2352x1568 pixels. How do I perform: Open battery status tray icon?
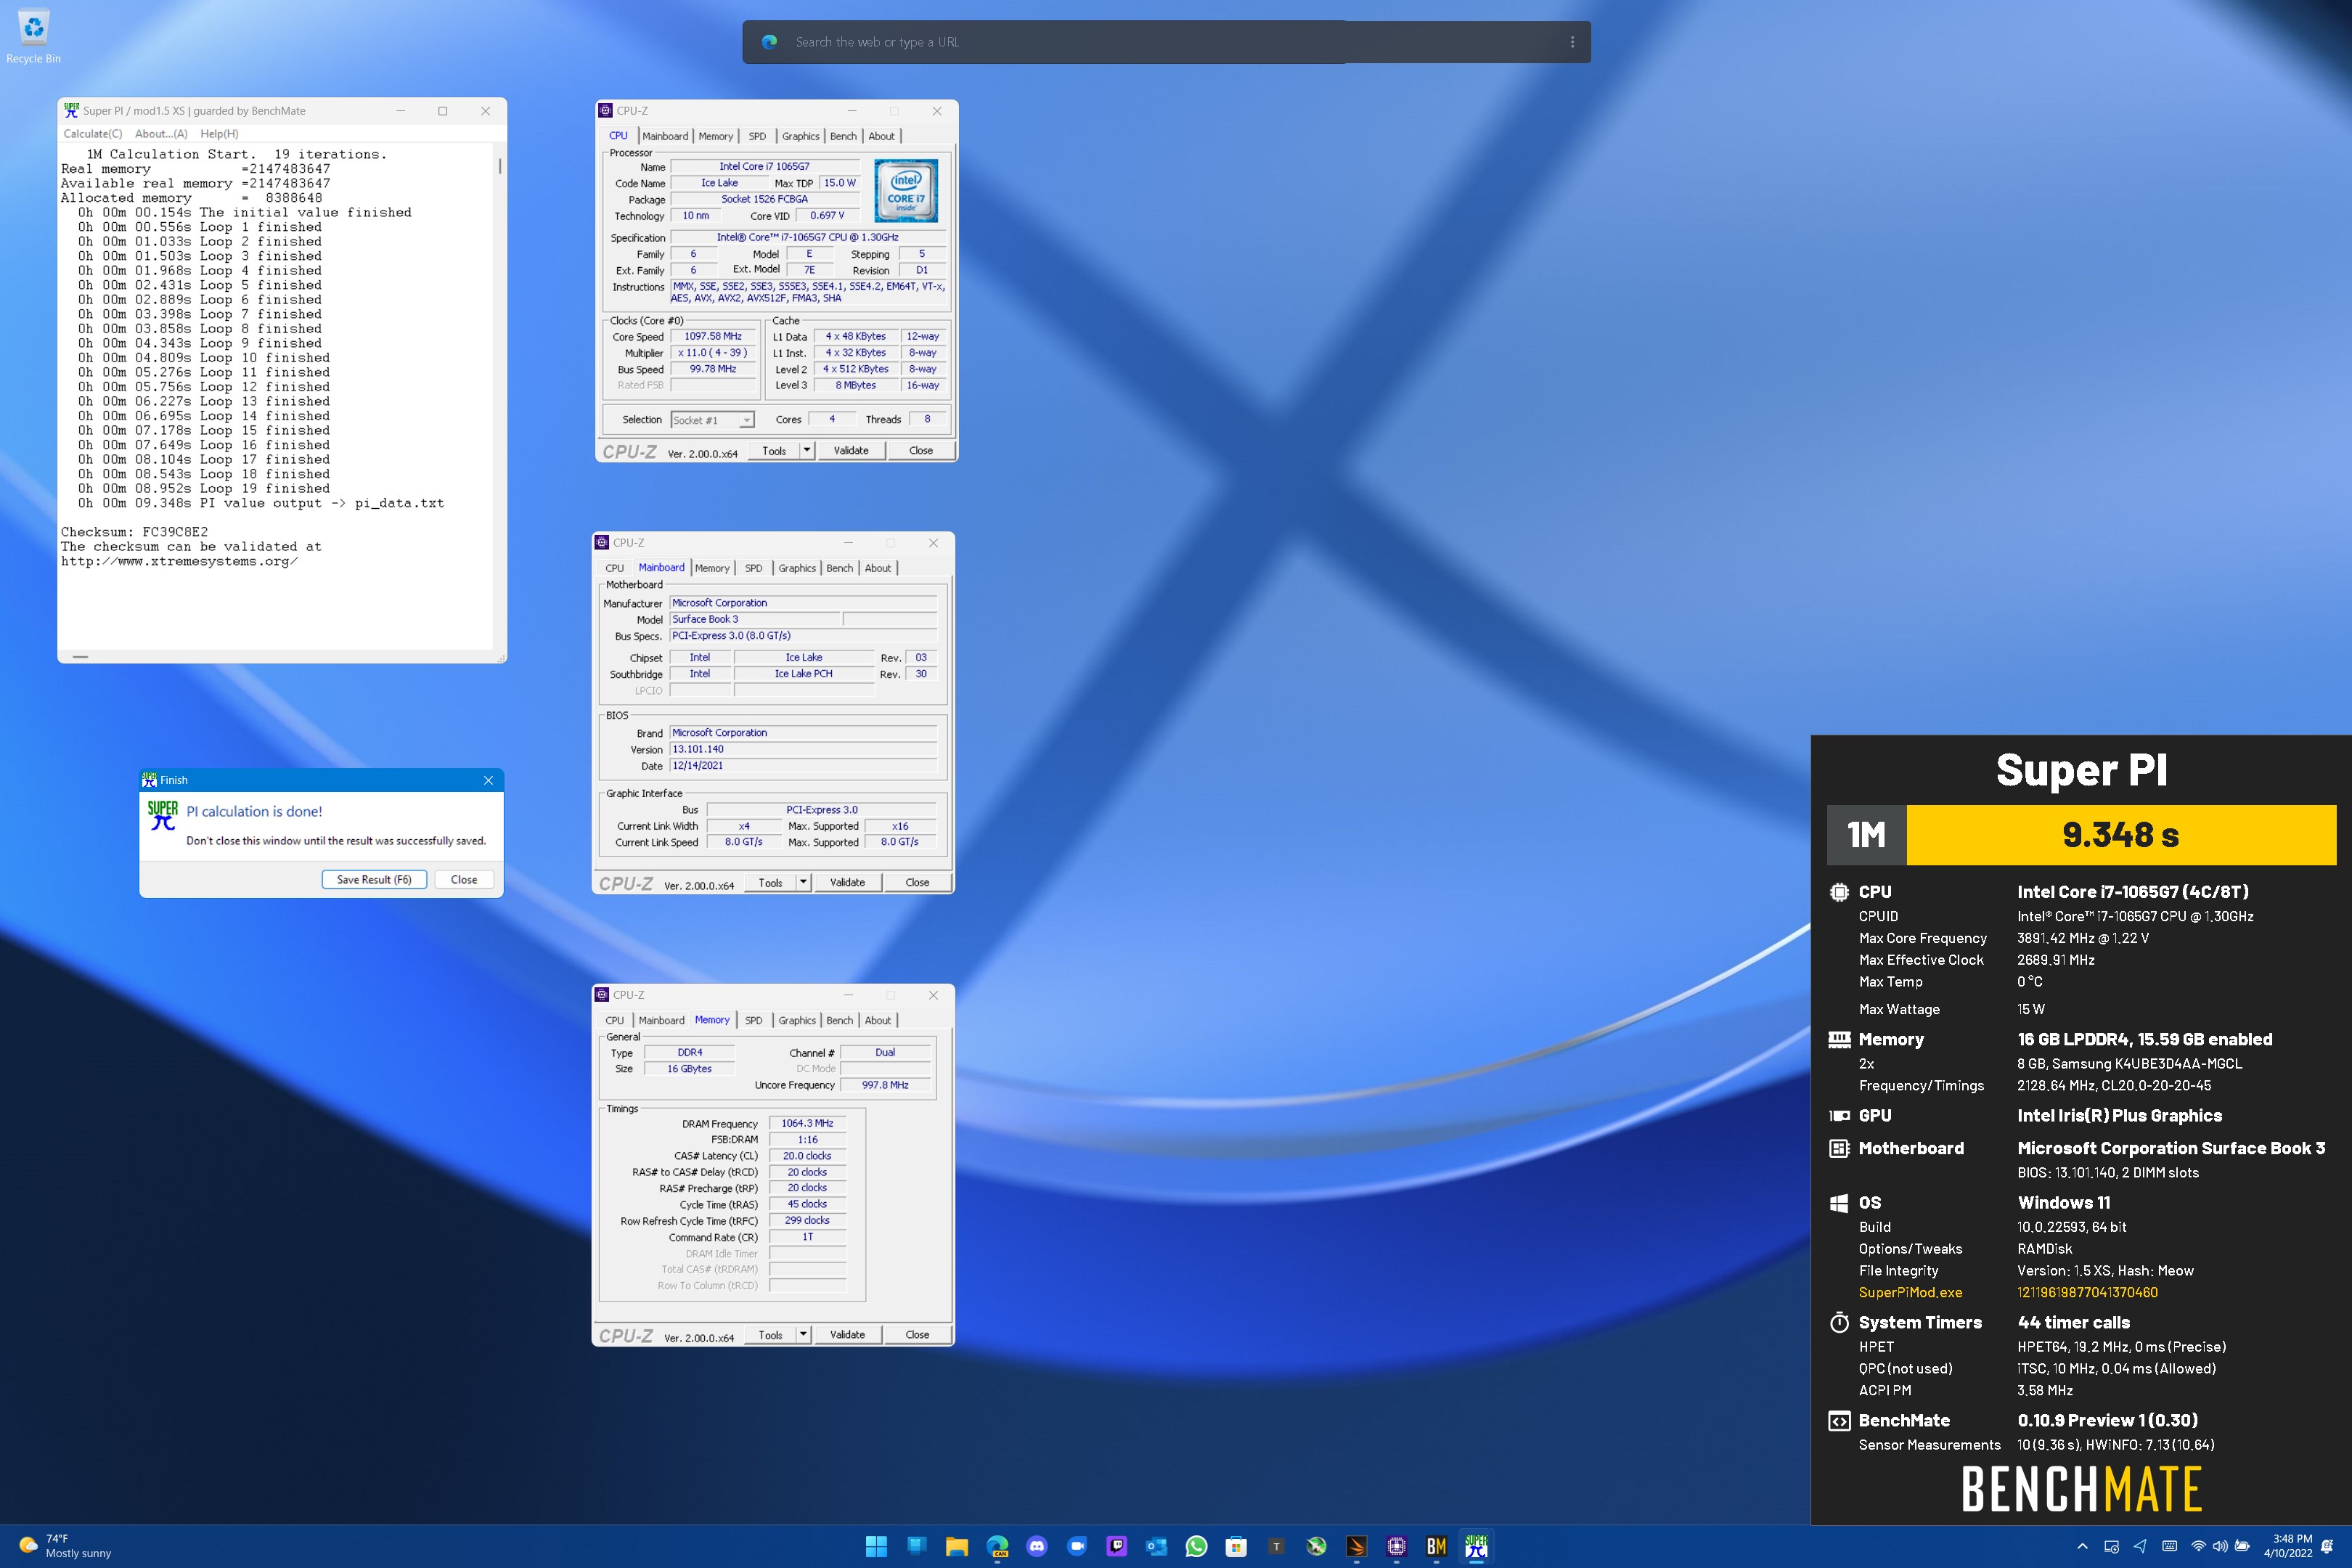[x=2243, y=1546]
